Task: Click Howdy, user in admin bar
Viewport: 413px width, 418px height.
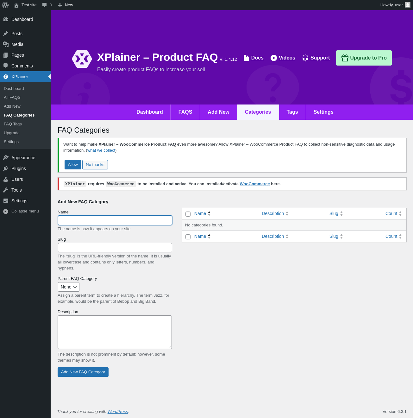Action: 391,5
